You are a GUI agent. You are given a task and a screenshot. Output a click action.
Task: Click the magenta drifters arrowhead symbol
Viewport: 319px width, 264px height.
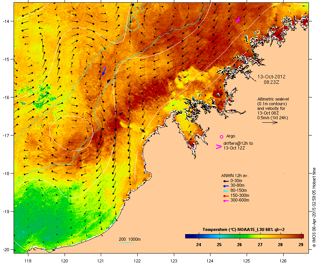(x=219, y=147)
